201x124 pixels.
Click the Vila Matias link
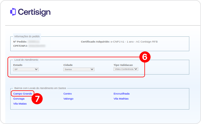20,104
